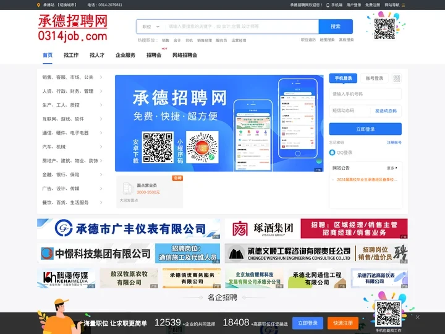Image resolution: width=445 pixels, height=334 pixels.
Task: Click 立即登录 in login panel
Action: 365,129
